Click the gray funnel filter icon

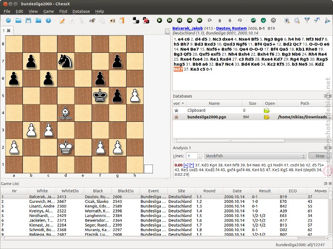[x=307, y=20]
